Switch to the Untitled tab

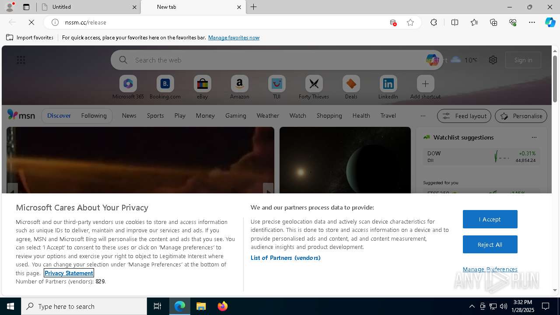(88, 7)
